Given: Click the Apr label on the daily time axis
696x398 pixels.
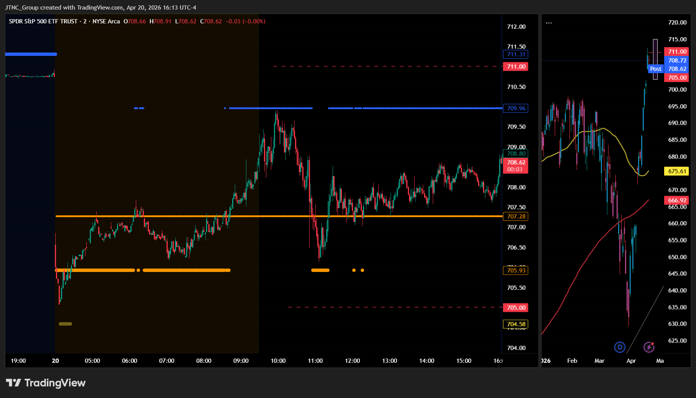Looking at the screenshot, I should coord(631,361).
